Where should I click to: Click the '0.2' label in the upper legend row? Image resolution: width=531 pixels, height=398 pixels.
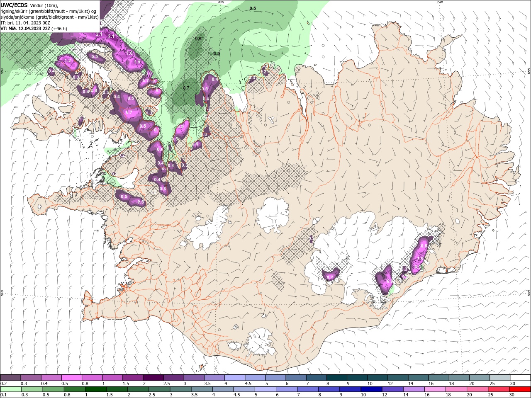point(3,383)
